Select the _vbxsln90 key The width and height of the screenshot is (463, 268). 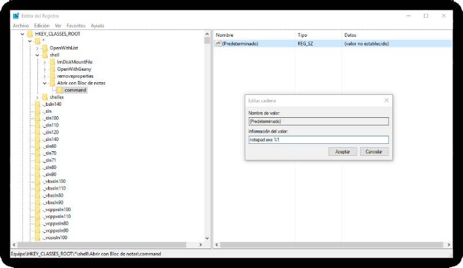[x=53, y=202]
